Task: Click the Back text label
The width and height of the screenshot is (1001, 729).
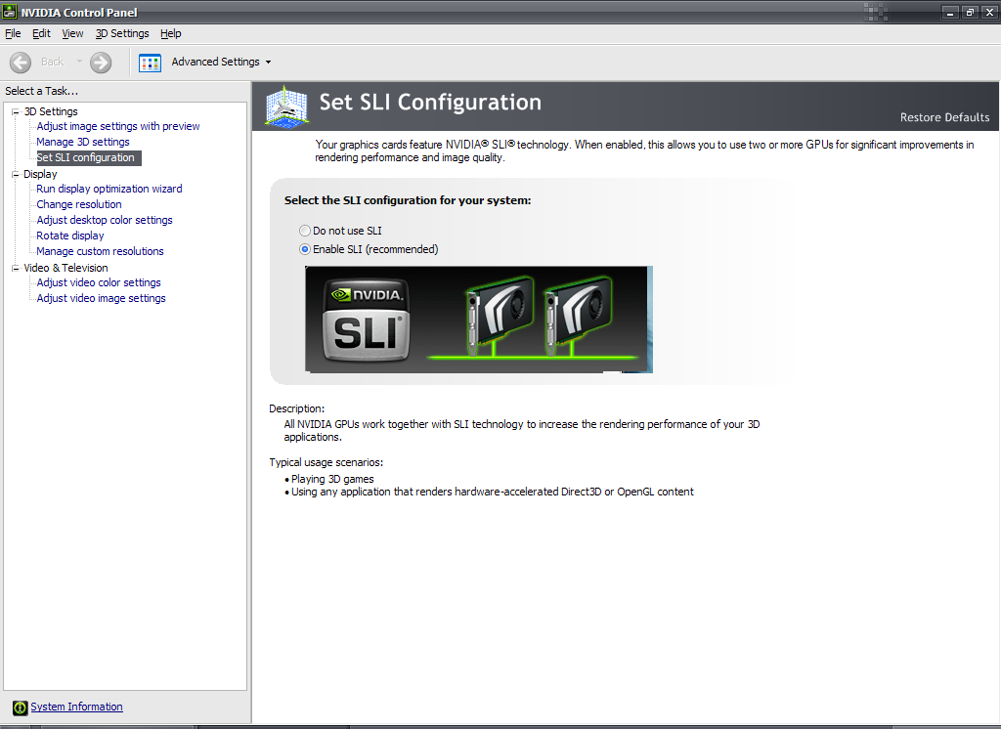Action: point(53,62)
